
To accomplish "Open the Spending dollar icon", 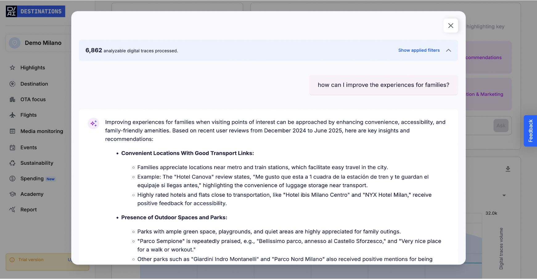I will (x=12, y=179).
